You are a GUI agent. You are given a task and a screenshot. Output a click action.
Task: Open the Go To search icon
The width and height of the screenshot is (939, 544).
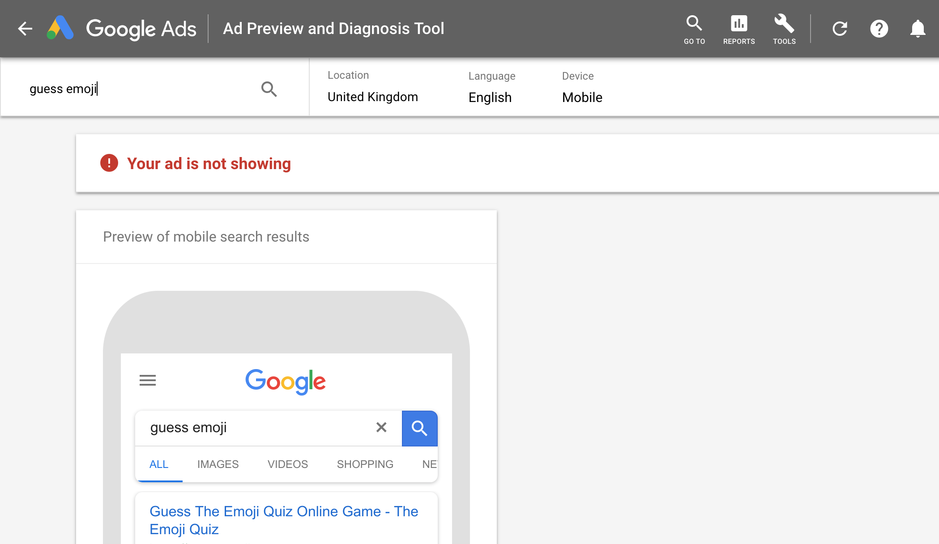(x=694, y=30)
